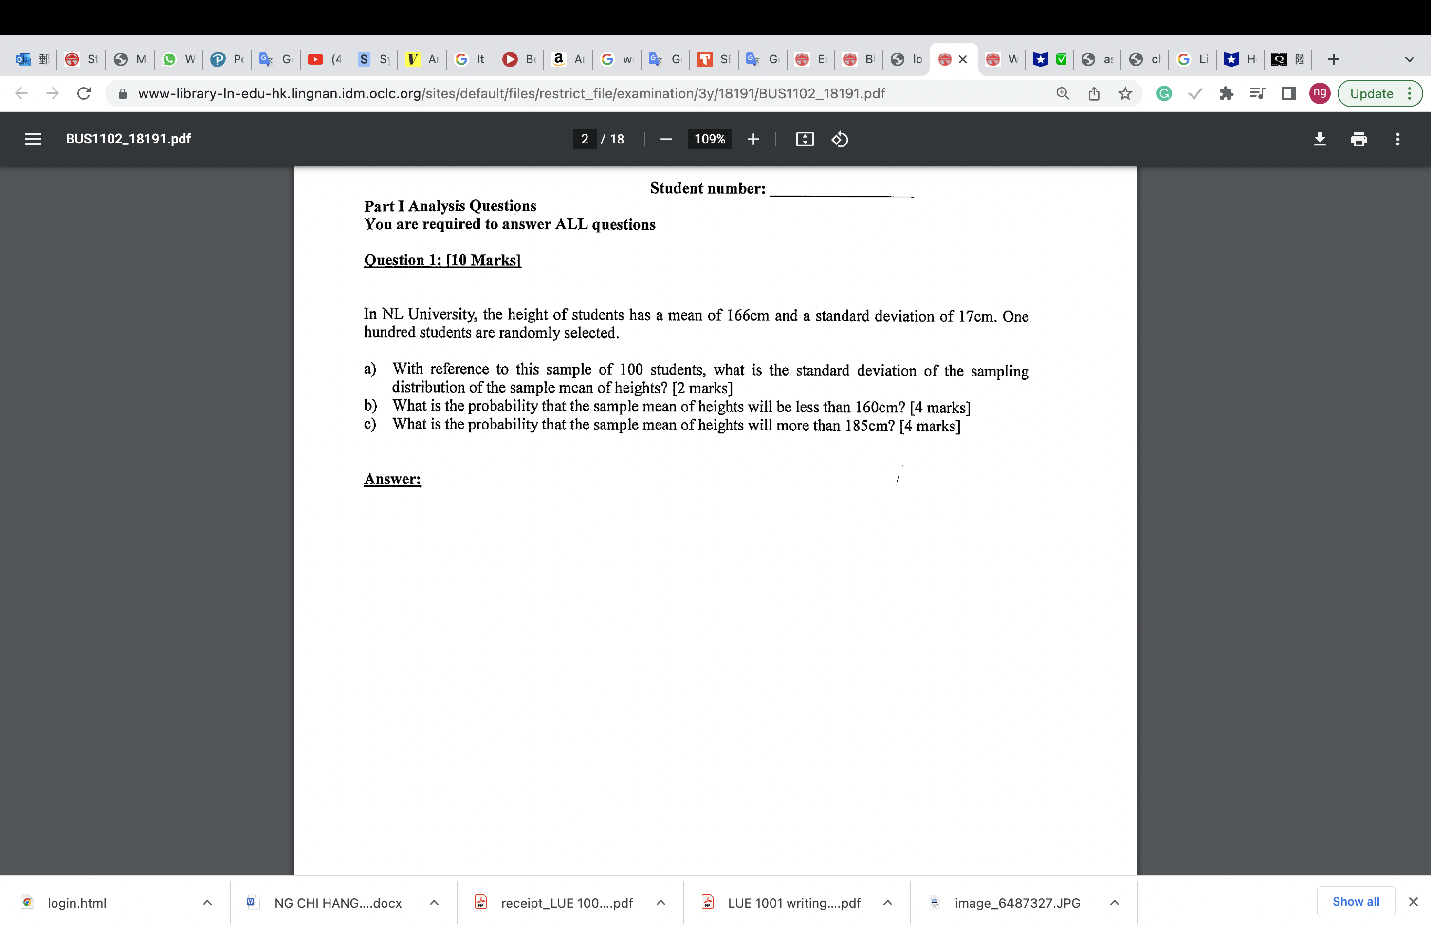Expand options for NG CHI HANG....docx download
This screenshot has width=1431, height=930.
[434, 902]
